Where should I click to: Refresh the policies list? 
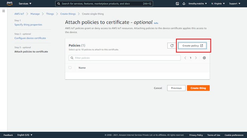[172, 45]
